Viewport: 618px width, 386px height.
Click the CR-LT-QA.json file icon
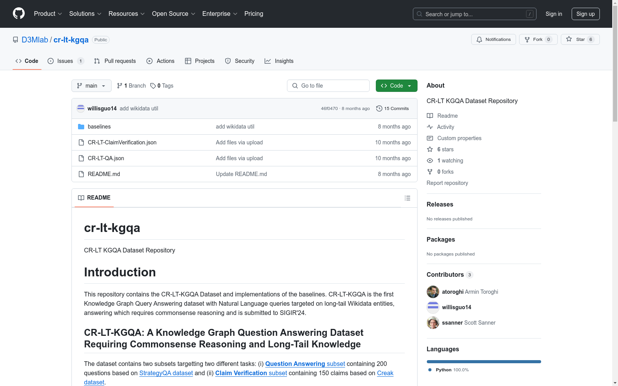tap(81, 158)
